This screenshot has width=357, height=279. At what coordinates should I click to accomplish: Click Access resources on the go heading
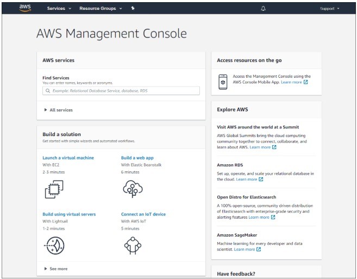249,60
